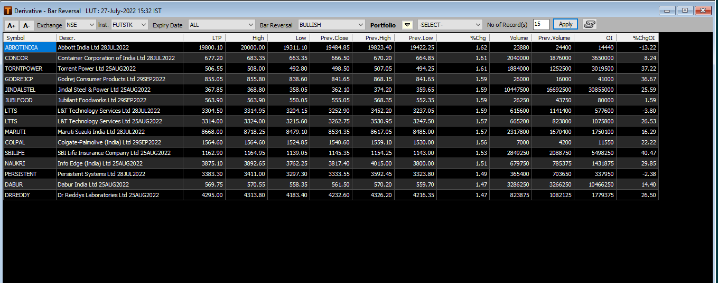Click %ChgOI value 40.47
Screen dimensions: 718x283
pos(637,153)
